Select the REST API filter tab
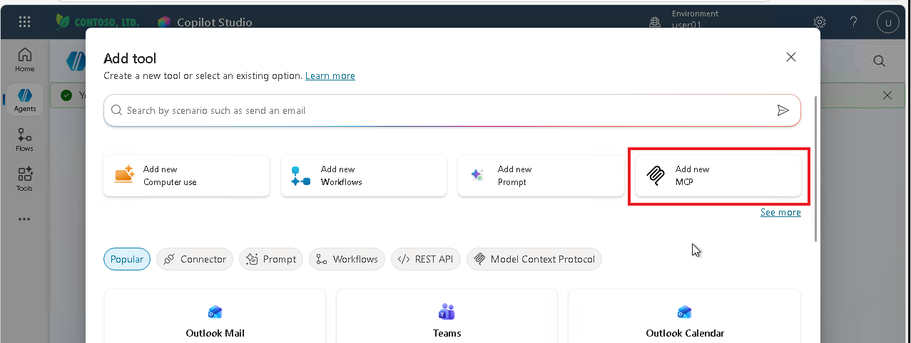 (x=426, y=259)
